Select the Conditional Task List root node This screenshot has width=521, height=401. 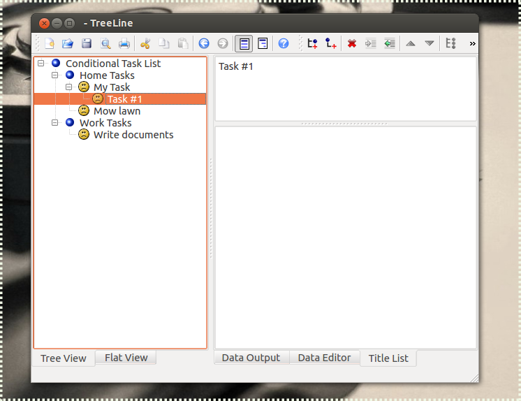click(113, 63)
